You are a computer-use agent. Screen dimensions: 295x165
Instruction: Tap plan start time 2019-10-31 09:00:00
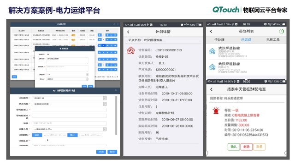pyautogui.click(x=177, y=93)
